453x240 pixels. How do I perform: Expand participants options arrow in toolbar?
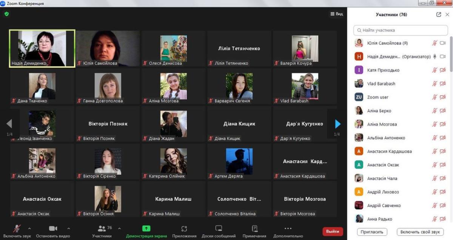(119, 228)
